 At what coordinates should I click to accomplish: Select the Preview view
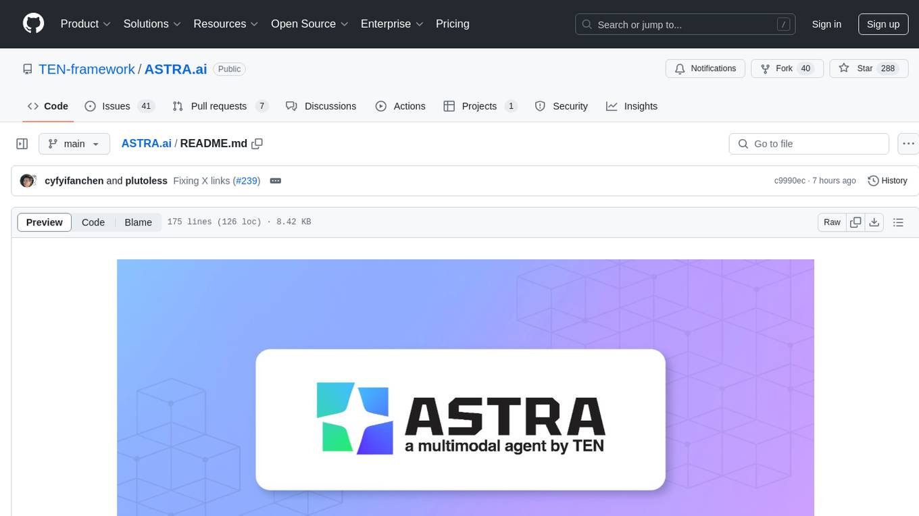(45, 222)
